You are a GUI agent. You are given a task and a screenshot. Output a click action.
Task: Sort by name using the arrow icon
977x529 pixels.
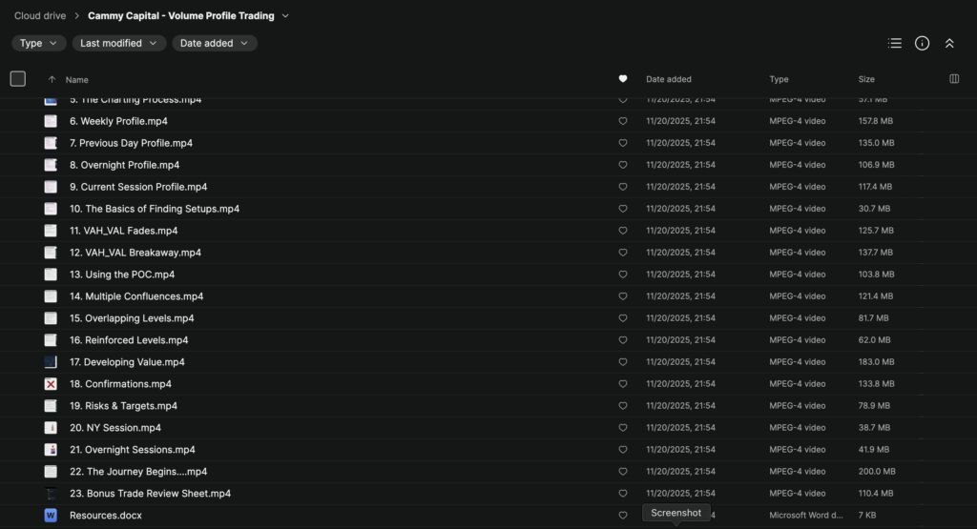click(x=52, y=80)
